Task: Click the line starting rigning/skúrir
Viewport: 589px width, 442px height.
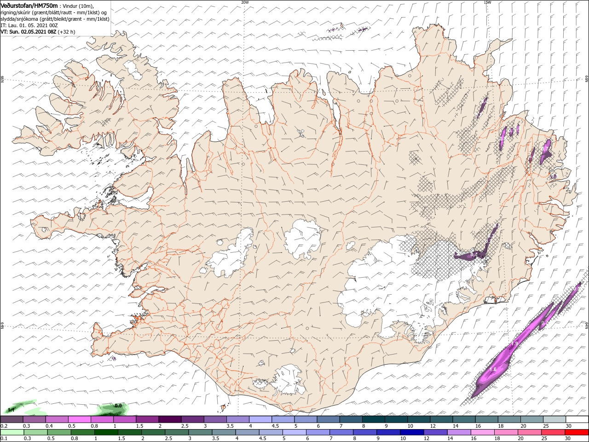Action: (53, 12)
